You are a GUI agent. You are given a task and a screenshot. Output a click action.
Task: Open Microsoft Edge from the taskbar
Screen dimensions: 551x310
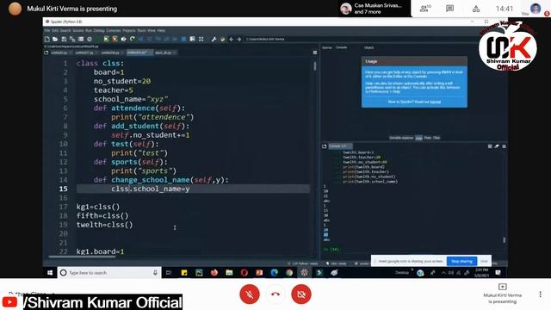click(x=274, y=272)
